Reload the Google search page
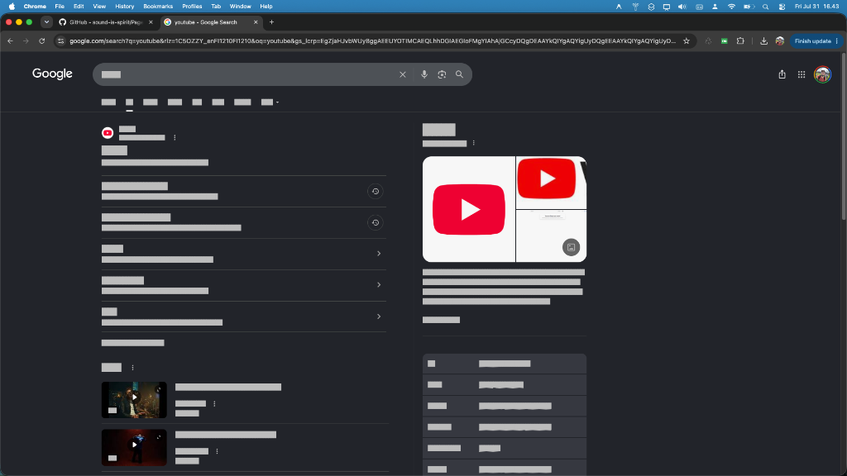This screenshot has height=476, width=847. coord(41,41)
